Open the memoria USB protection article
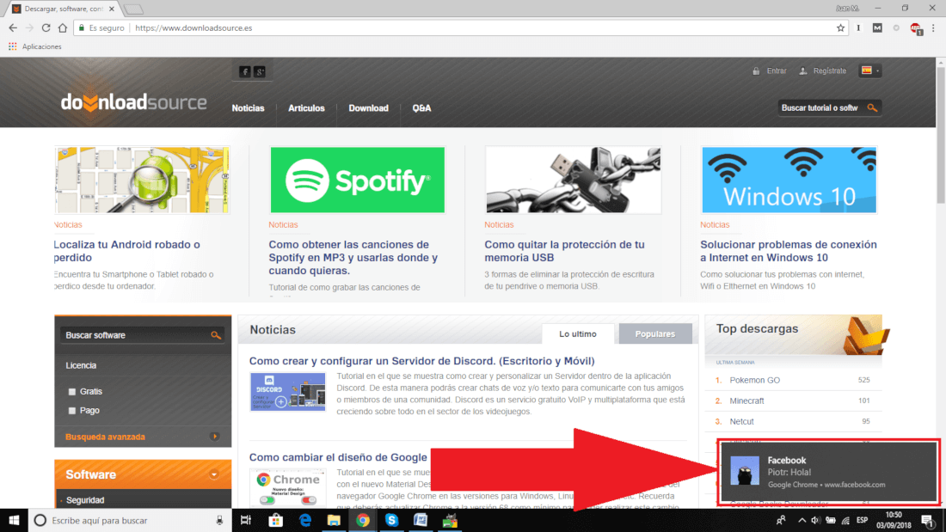Screen dimensions: 946x532 [x=564, y=251]
